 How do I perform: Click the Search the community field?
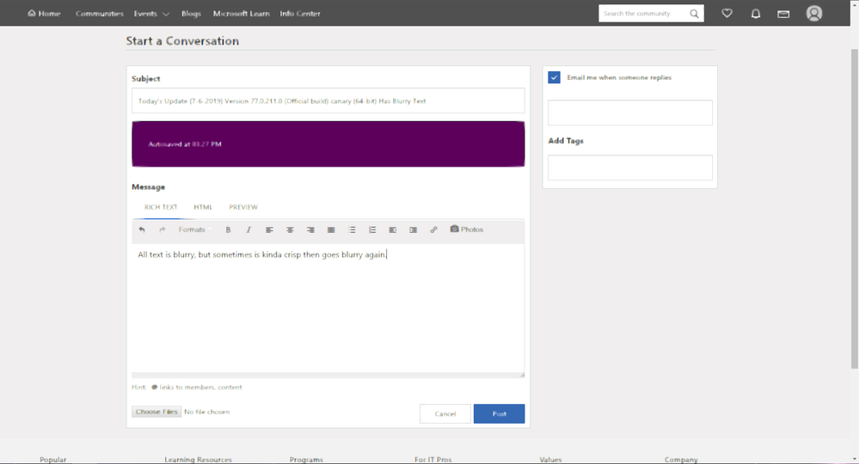(x=643, y=14)
